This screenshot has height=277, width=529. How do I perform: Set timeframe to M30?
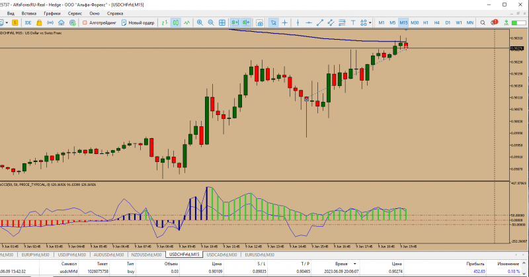pyautogui.click(x=415, y=22)
